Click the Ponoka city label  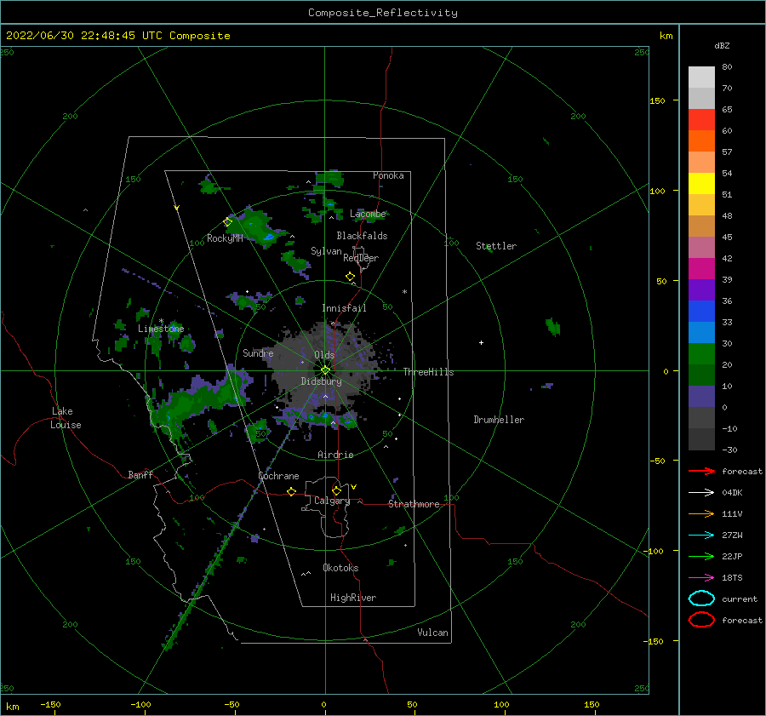[388, 175]
